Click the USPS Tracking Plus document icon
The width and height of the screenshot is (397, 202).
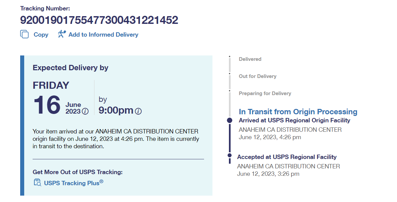pos(37,183)
